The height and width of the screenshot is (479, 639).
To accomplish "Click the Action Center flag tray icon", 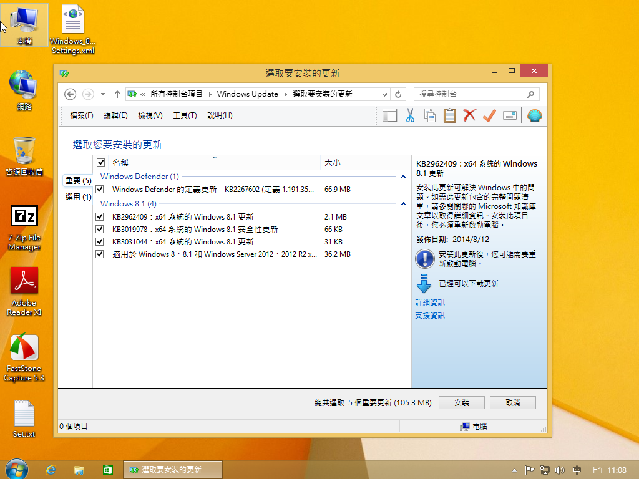I will pos(529,470).
